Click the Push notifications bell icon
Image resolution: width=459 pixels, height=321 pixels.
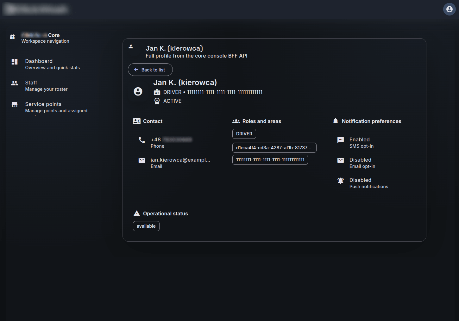[x=341, y=181]
